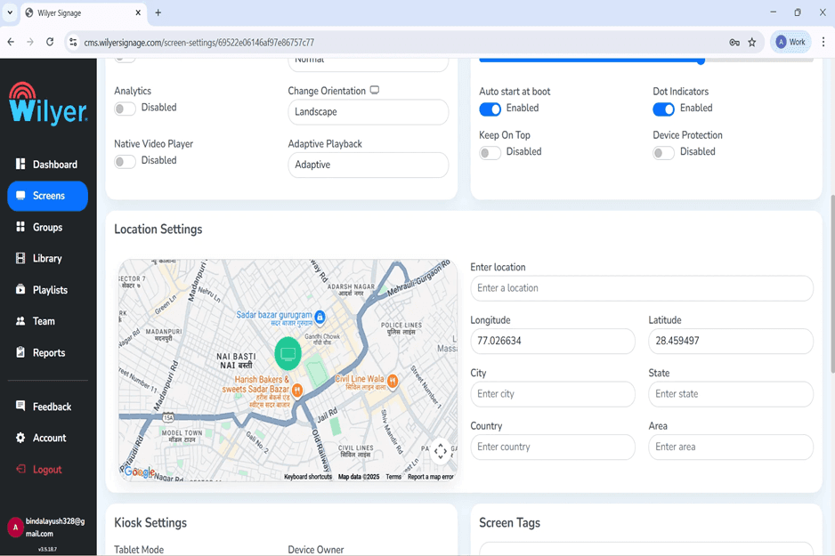Screen dimensions: 835x556
Task: Bookmark this page with star icon
Action: [752, 42]
